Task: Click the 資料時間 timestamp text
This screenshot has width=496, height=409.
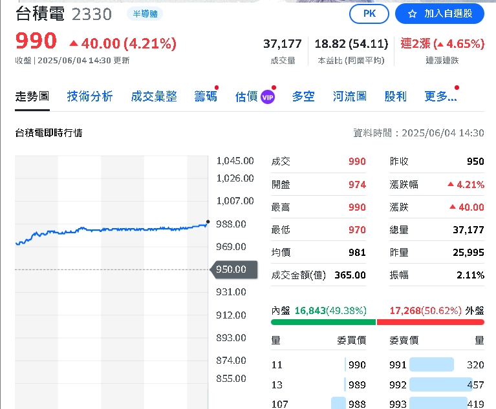Action: coord(418,133)
